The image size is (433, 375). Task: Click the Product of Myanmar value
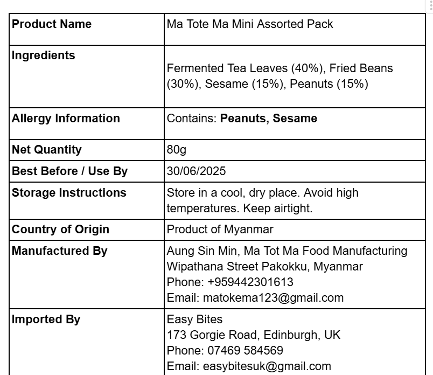tap(220, 230)
